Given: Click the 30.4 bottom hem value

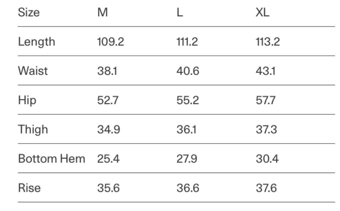Looking at the screenshot, I should point(267,159).
